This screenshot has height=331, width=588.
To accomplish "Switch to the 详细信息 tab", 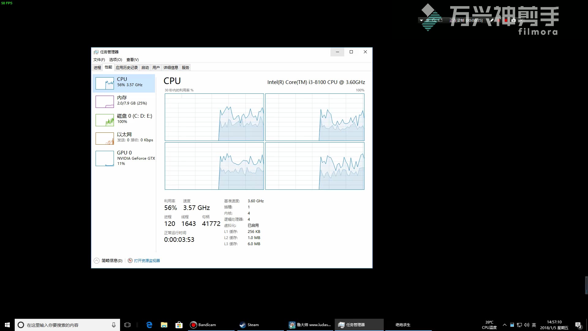I will tap(171, 67).
